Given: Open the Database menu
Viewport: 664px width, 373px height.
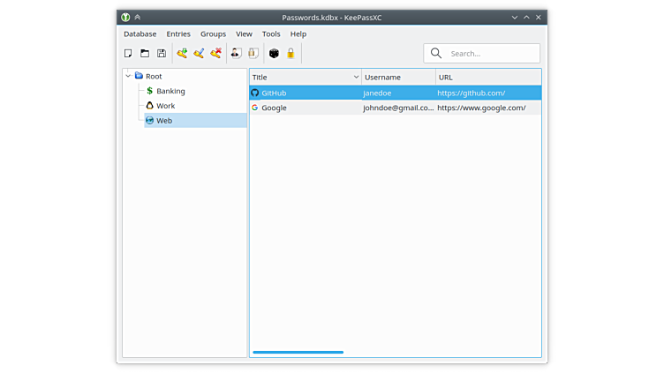Looking at the screenshot, I should coord(140,34).
